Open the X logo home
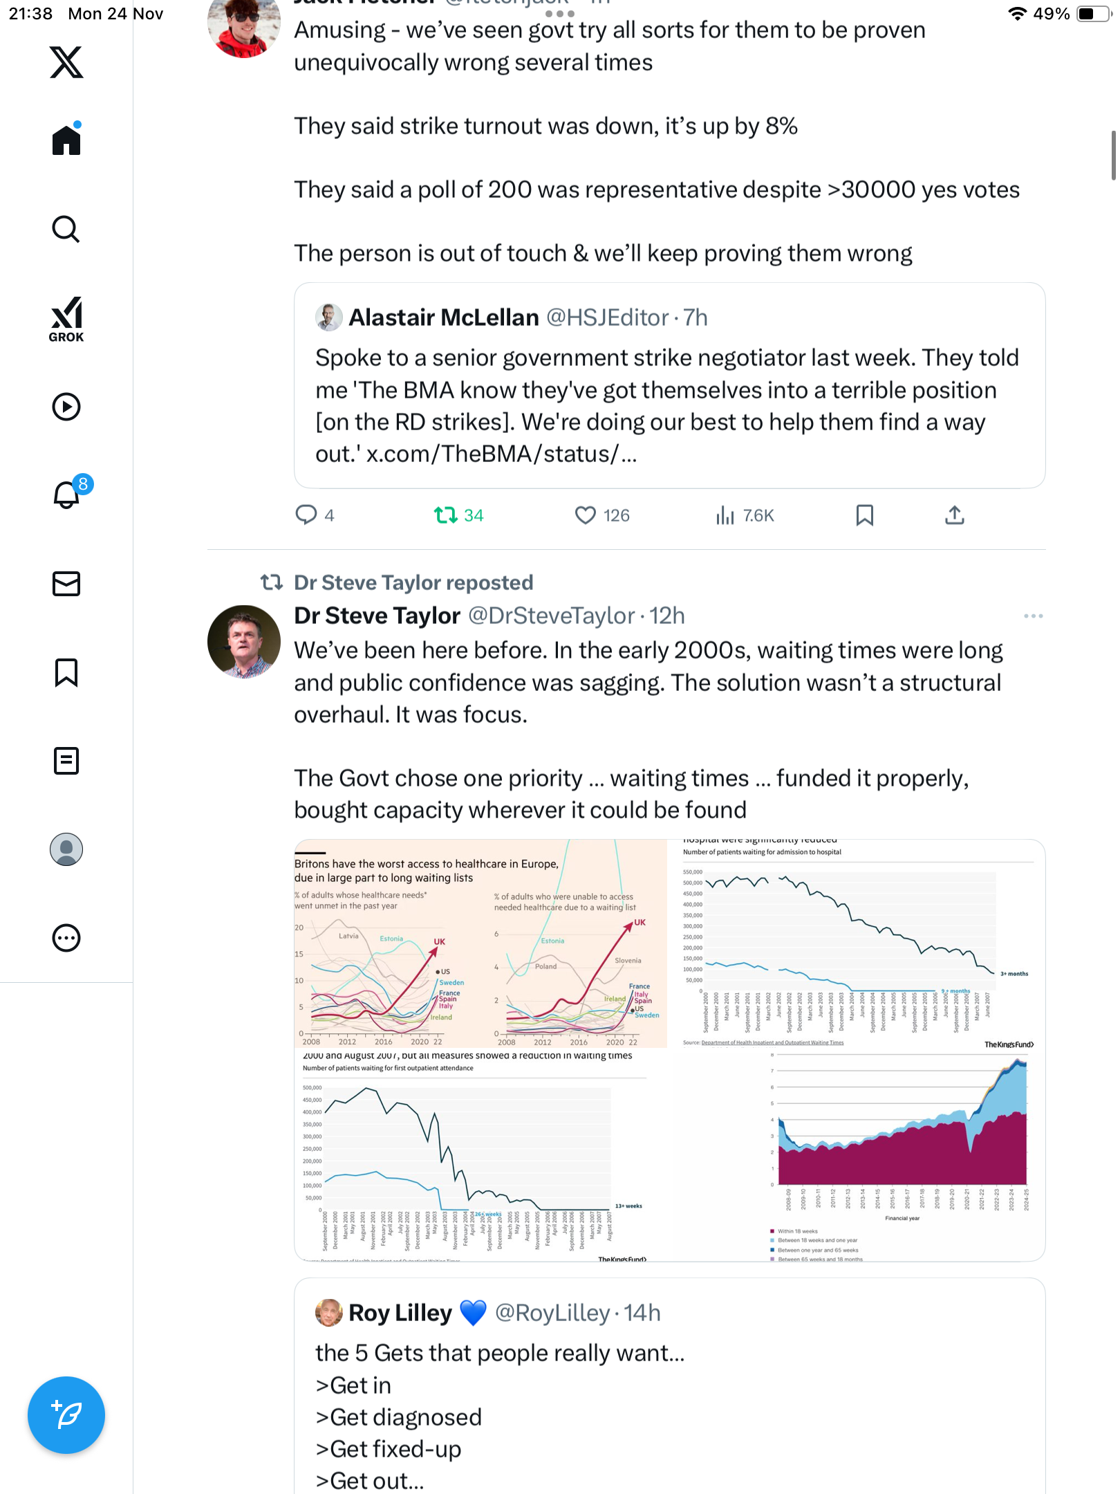The height and width of the screenshot is (1494, 1120). [x=66, y=62]
